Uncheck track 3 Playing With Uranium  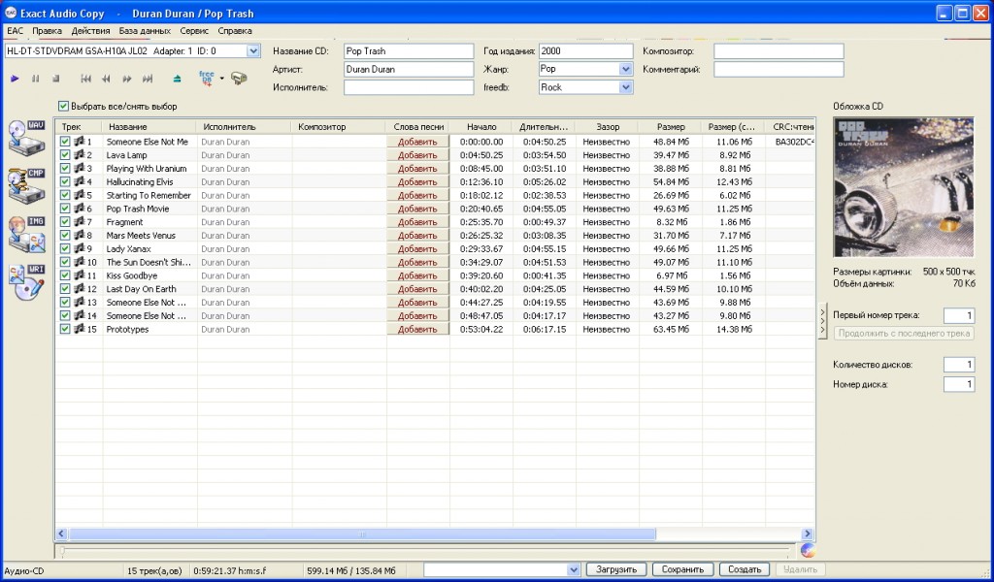(65, 169)
